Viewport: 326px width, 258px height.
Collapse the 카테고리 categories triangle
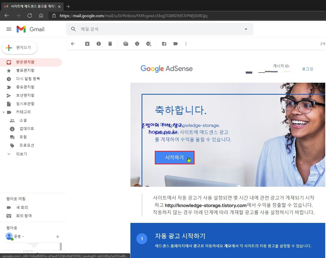[4, 112]
